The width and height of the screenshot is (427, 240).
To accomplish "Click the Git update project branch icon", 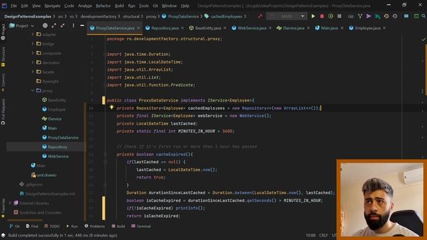I will point(360,16).
